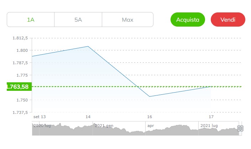Click the green Acquista button

tap(188, 20)
